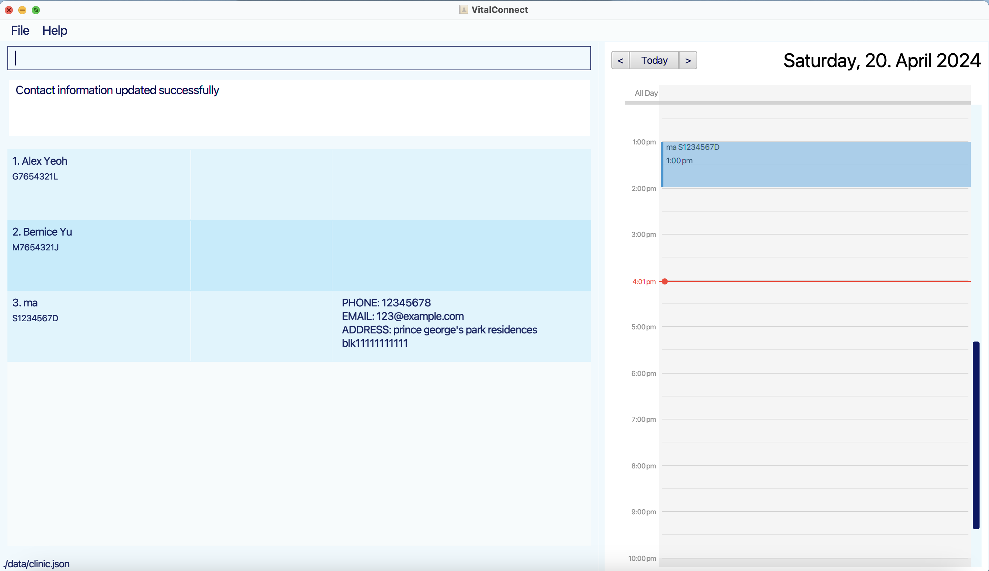Click the NRIC G7654321L text
This screenshot has width=989, height=571.
pos(35,176)
